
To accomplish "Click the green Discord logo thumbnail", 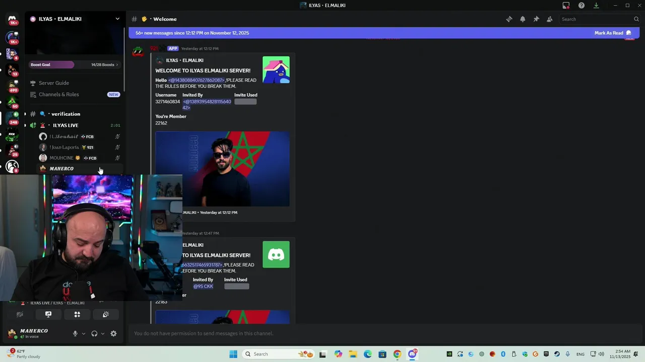I will [276, 254].
